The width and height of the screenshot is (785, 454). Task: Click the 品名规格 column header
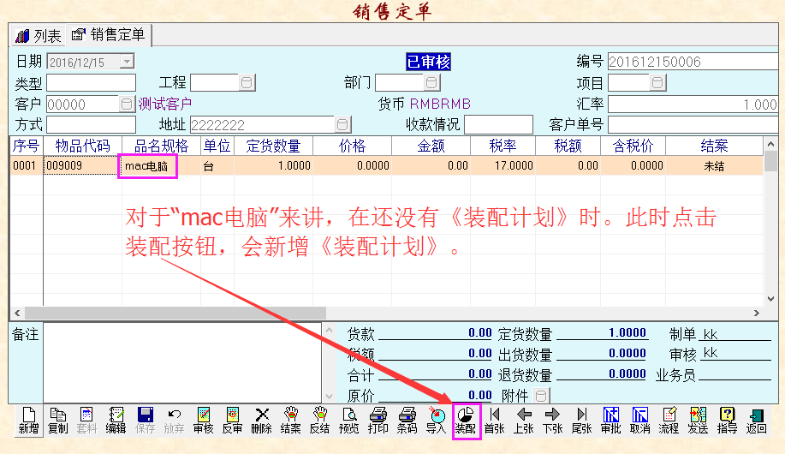pyautogui.click(x=161, y=146)
